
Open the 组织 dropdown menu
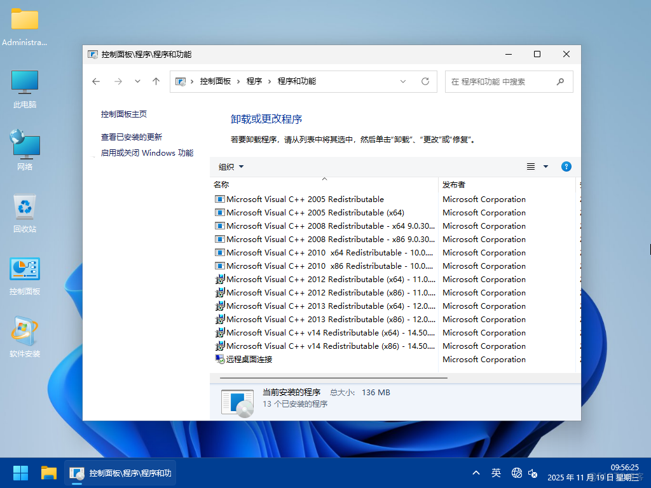[230, 166]
